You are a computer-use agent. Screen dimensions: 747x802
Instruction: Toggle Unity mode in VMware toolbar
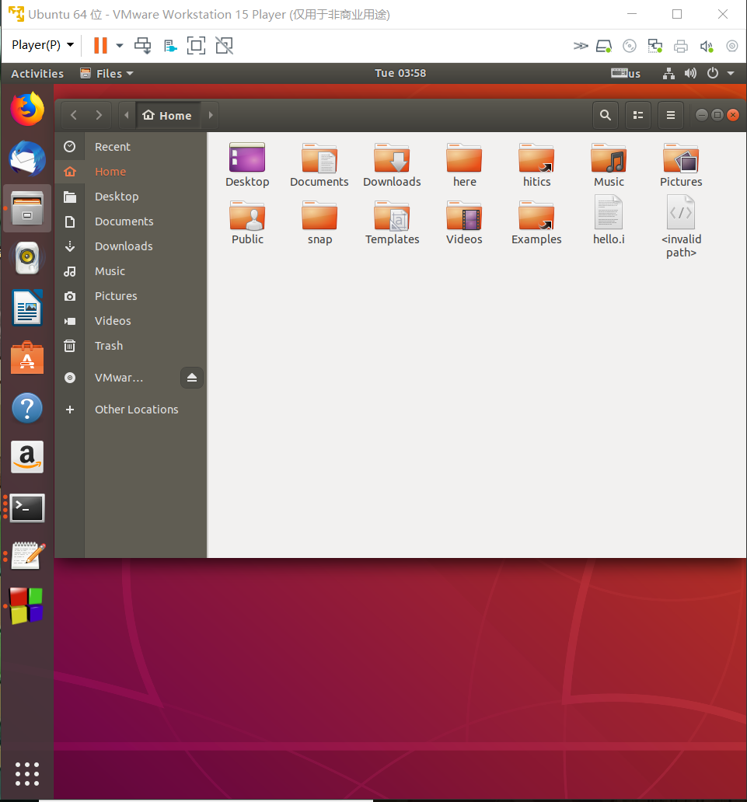(x=224, y=46)
